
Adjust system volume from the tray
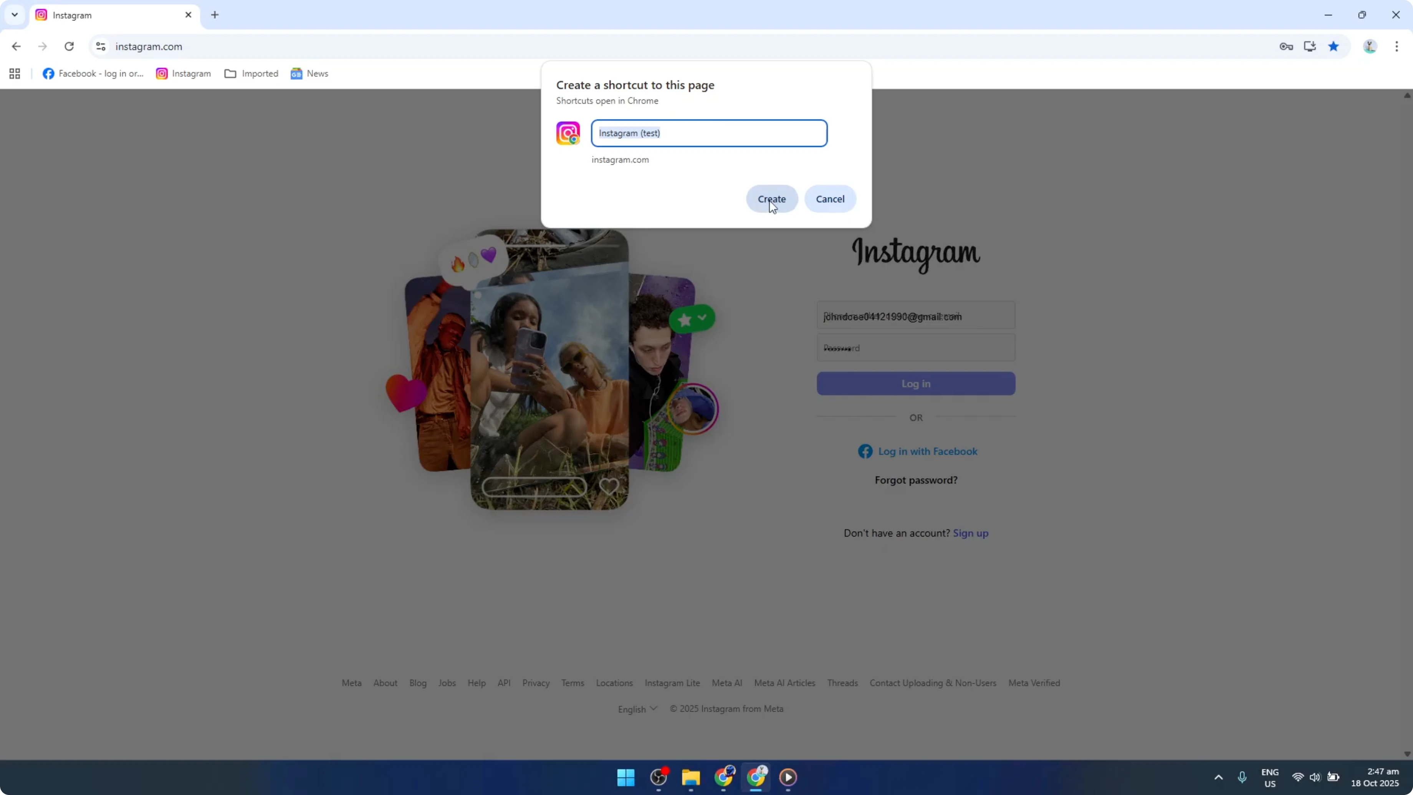(x=1316, y=777)
